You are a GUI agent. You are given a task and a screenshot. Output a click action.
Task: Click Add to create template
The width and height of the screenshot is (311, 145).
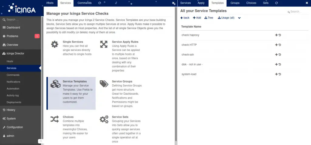197,18
